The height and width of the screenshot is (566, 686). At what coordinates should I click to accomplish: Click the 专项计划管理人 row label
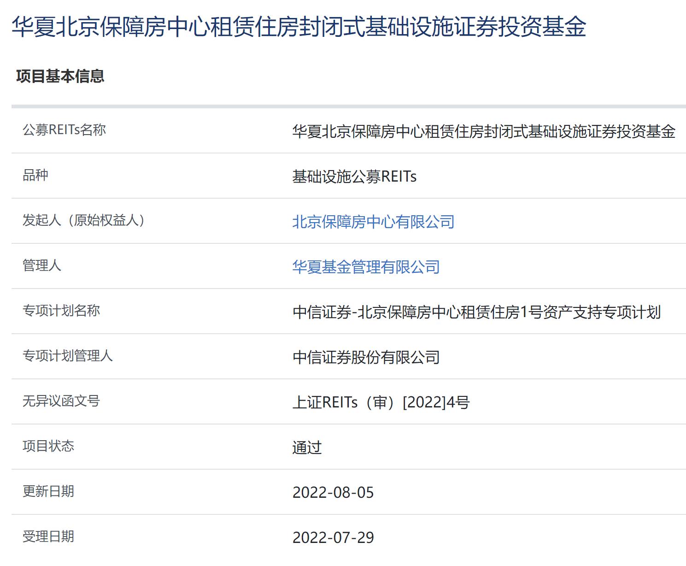point(68,356)
